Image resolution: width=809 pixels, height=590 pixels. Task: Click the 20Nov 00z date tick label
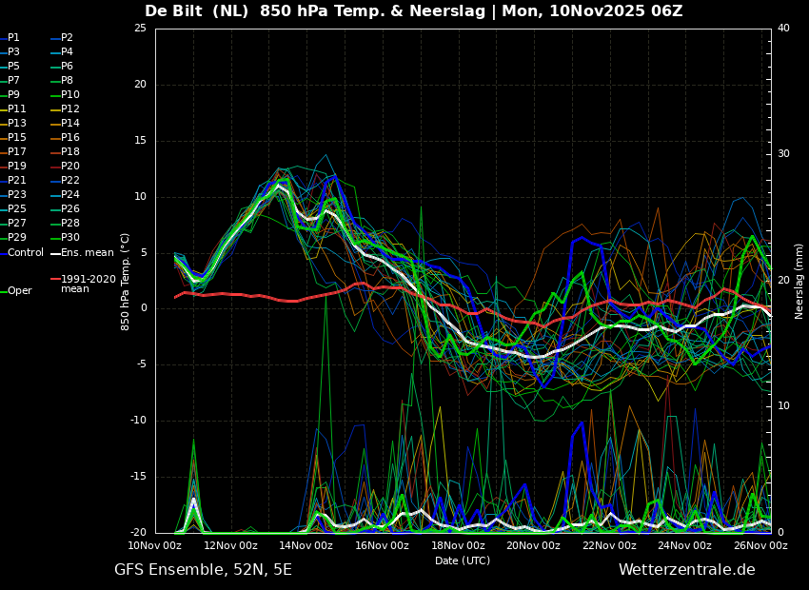coord(533,545)
